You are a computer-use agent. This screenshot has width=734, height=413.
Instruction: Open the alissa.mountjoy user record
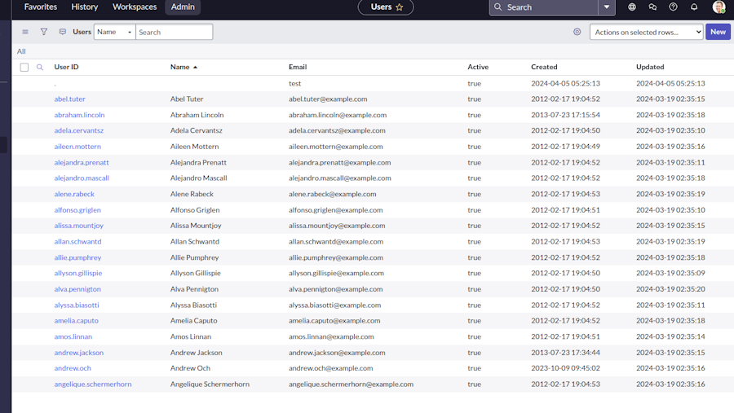78,226
